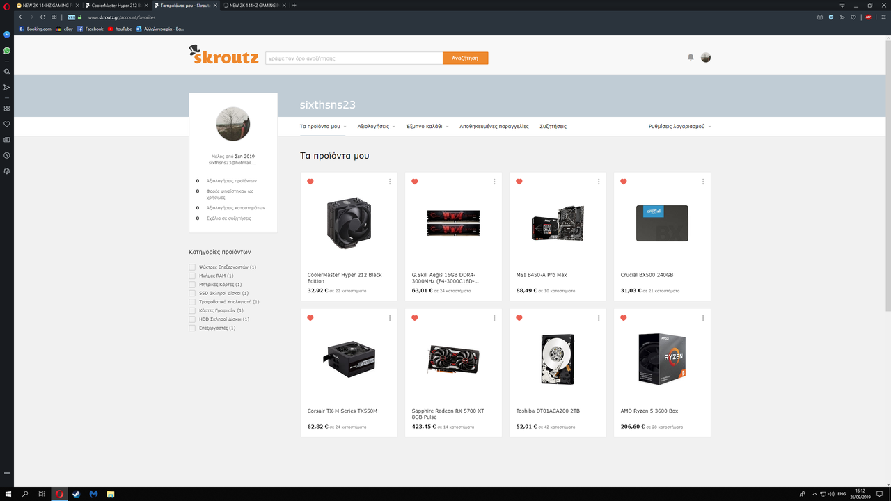Open bookmarks heart in the sidebar
The width and height of the screenshot is (891, 501).
tap(7, 124)
